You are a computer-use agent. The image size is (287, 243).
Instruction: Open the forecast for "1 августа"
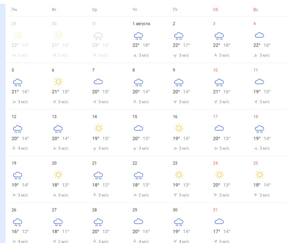[x=141, y=24]
